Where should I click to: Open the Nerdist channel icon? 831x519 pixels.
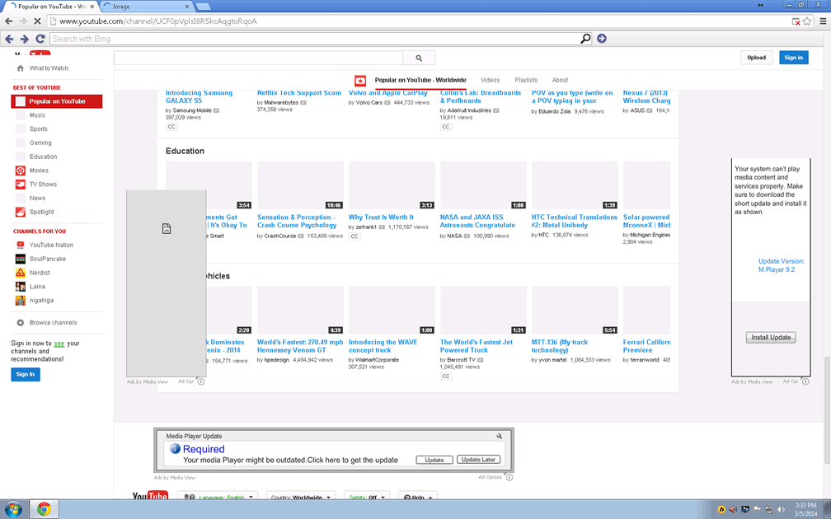pos(21,273)
